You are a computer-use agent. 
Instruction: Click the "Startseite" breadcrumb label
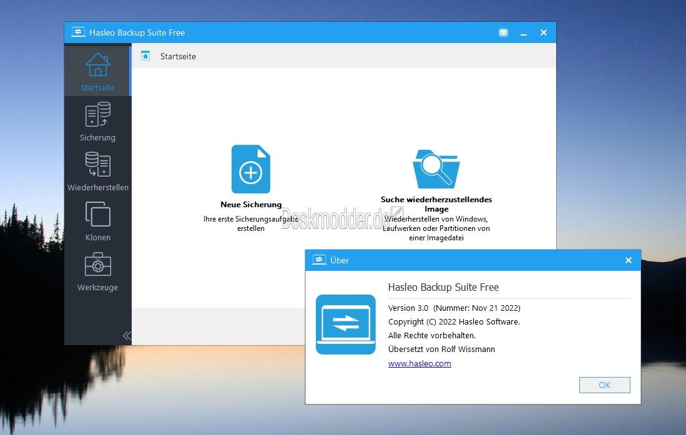click(178, 56)
